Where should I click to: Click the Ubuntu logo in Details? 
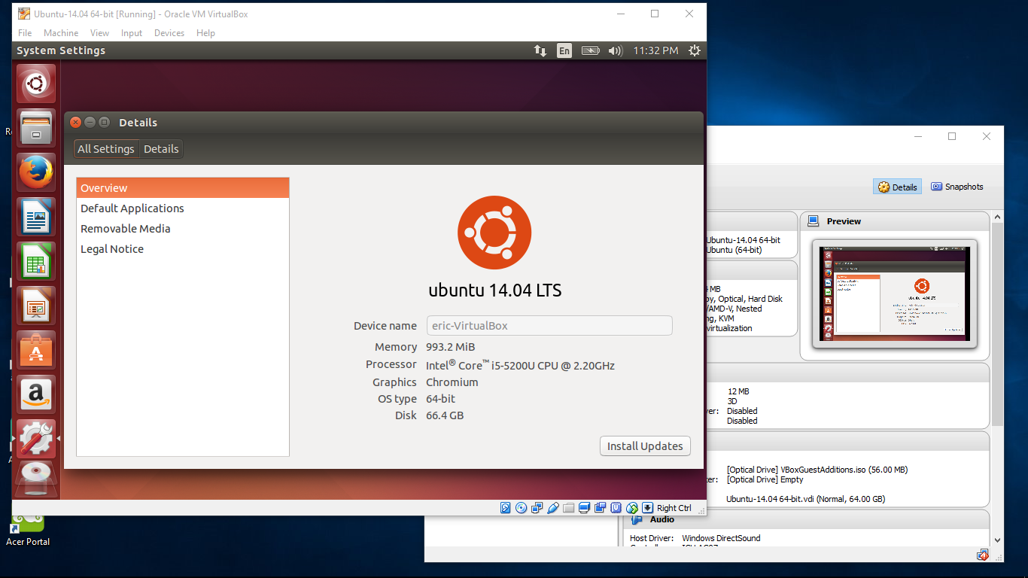tap(494, 233)
